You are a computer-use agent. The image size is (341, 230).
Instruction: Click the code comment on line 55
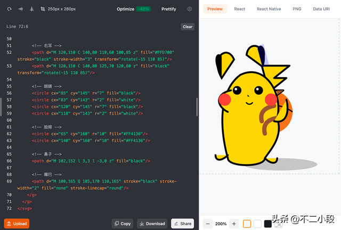(46, 86)
